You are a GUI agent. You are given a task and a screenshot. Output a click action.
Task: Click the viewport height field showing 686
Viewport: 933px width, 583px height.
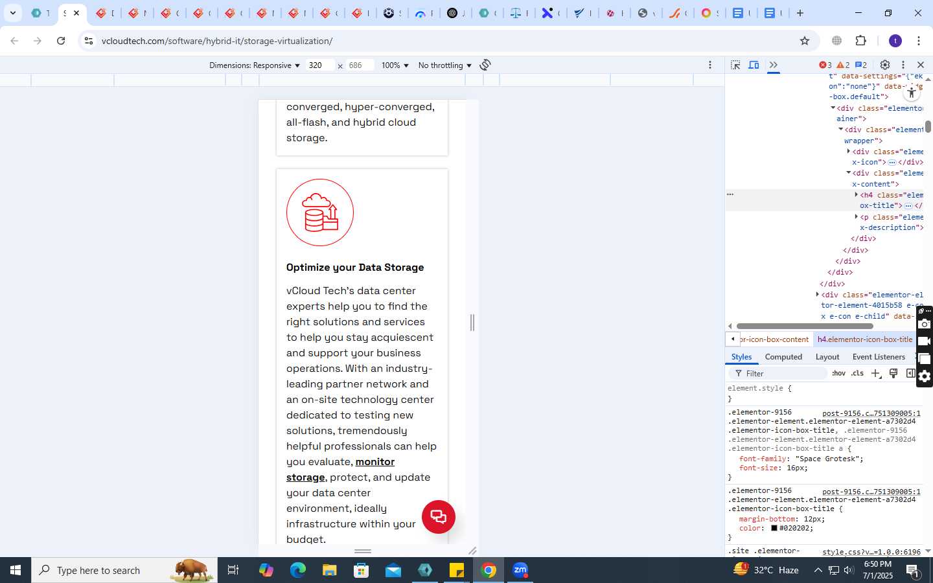[360, 65]
